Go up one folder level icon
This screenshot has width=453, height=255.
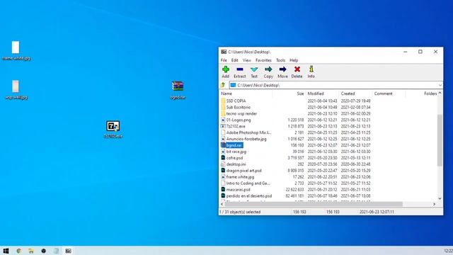click(x=223, y=85)
